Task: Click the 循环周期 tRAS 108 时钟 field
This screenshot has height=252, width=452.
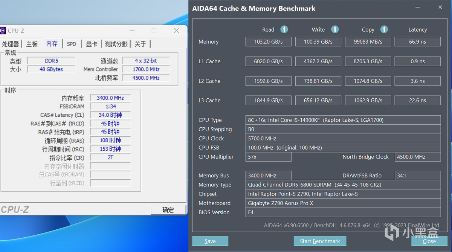Action: pos(110,141)
